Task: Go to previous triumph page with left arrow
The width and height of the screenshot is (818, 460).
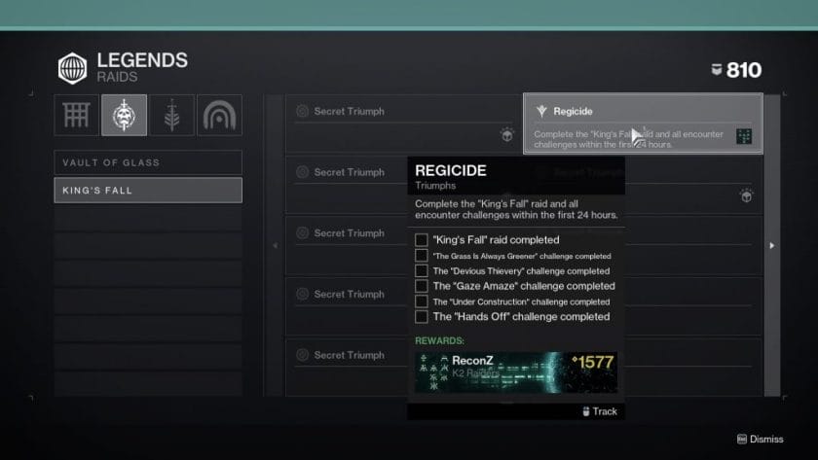Action: coord(276,245)
